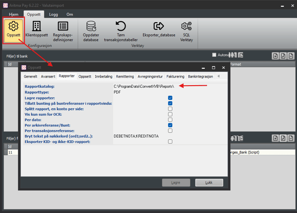Open Regnskapsdefinisjoner list icon
Viewport: 297px width, 213px height.
63,30
